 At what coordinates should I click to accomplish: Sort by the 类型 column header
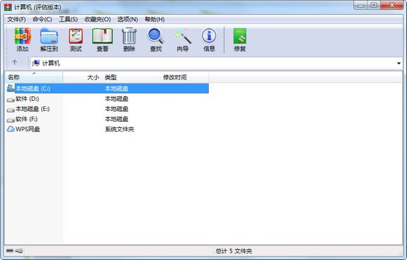[131, 77]
